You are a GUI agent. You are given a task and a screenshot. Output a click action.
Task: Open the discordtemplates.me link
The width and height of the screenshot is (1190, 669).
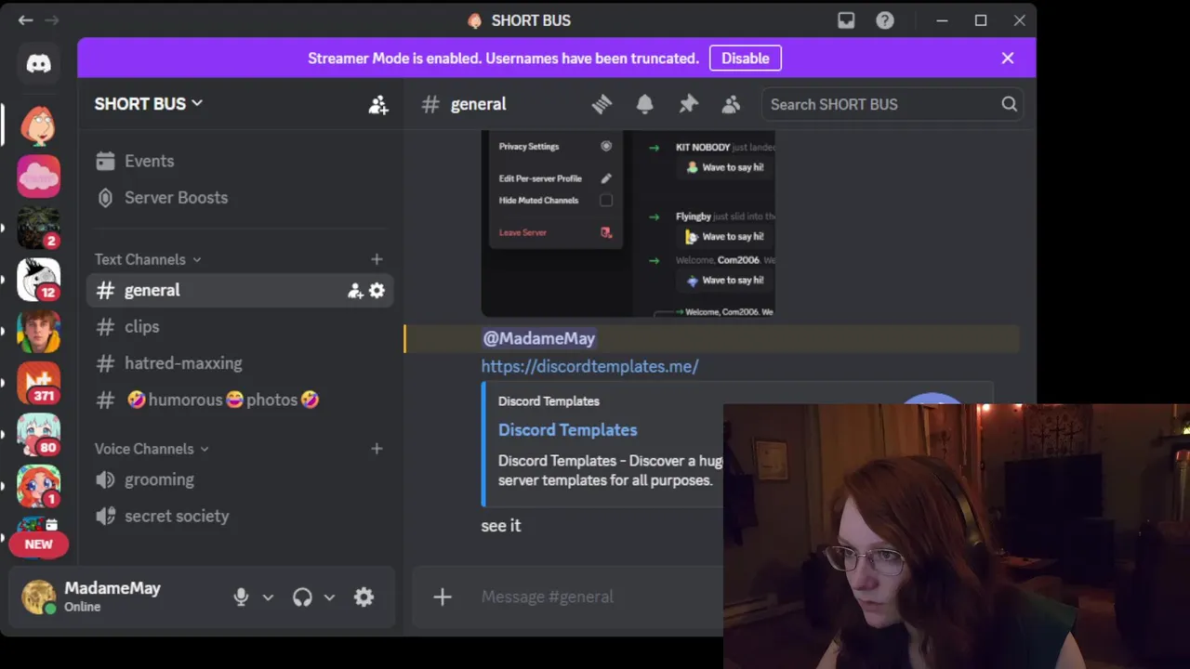(x=589, y=366)
